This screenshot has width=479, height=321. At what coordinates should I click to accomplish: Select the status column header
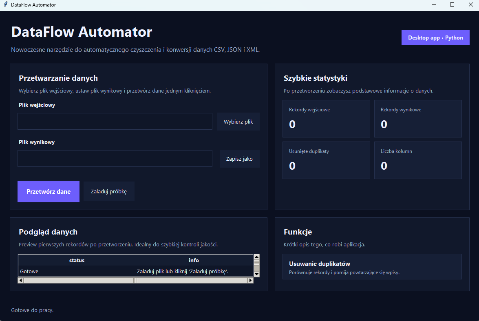[77, 261]
